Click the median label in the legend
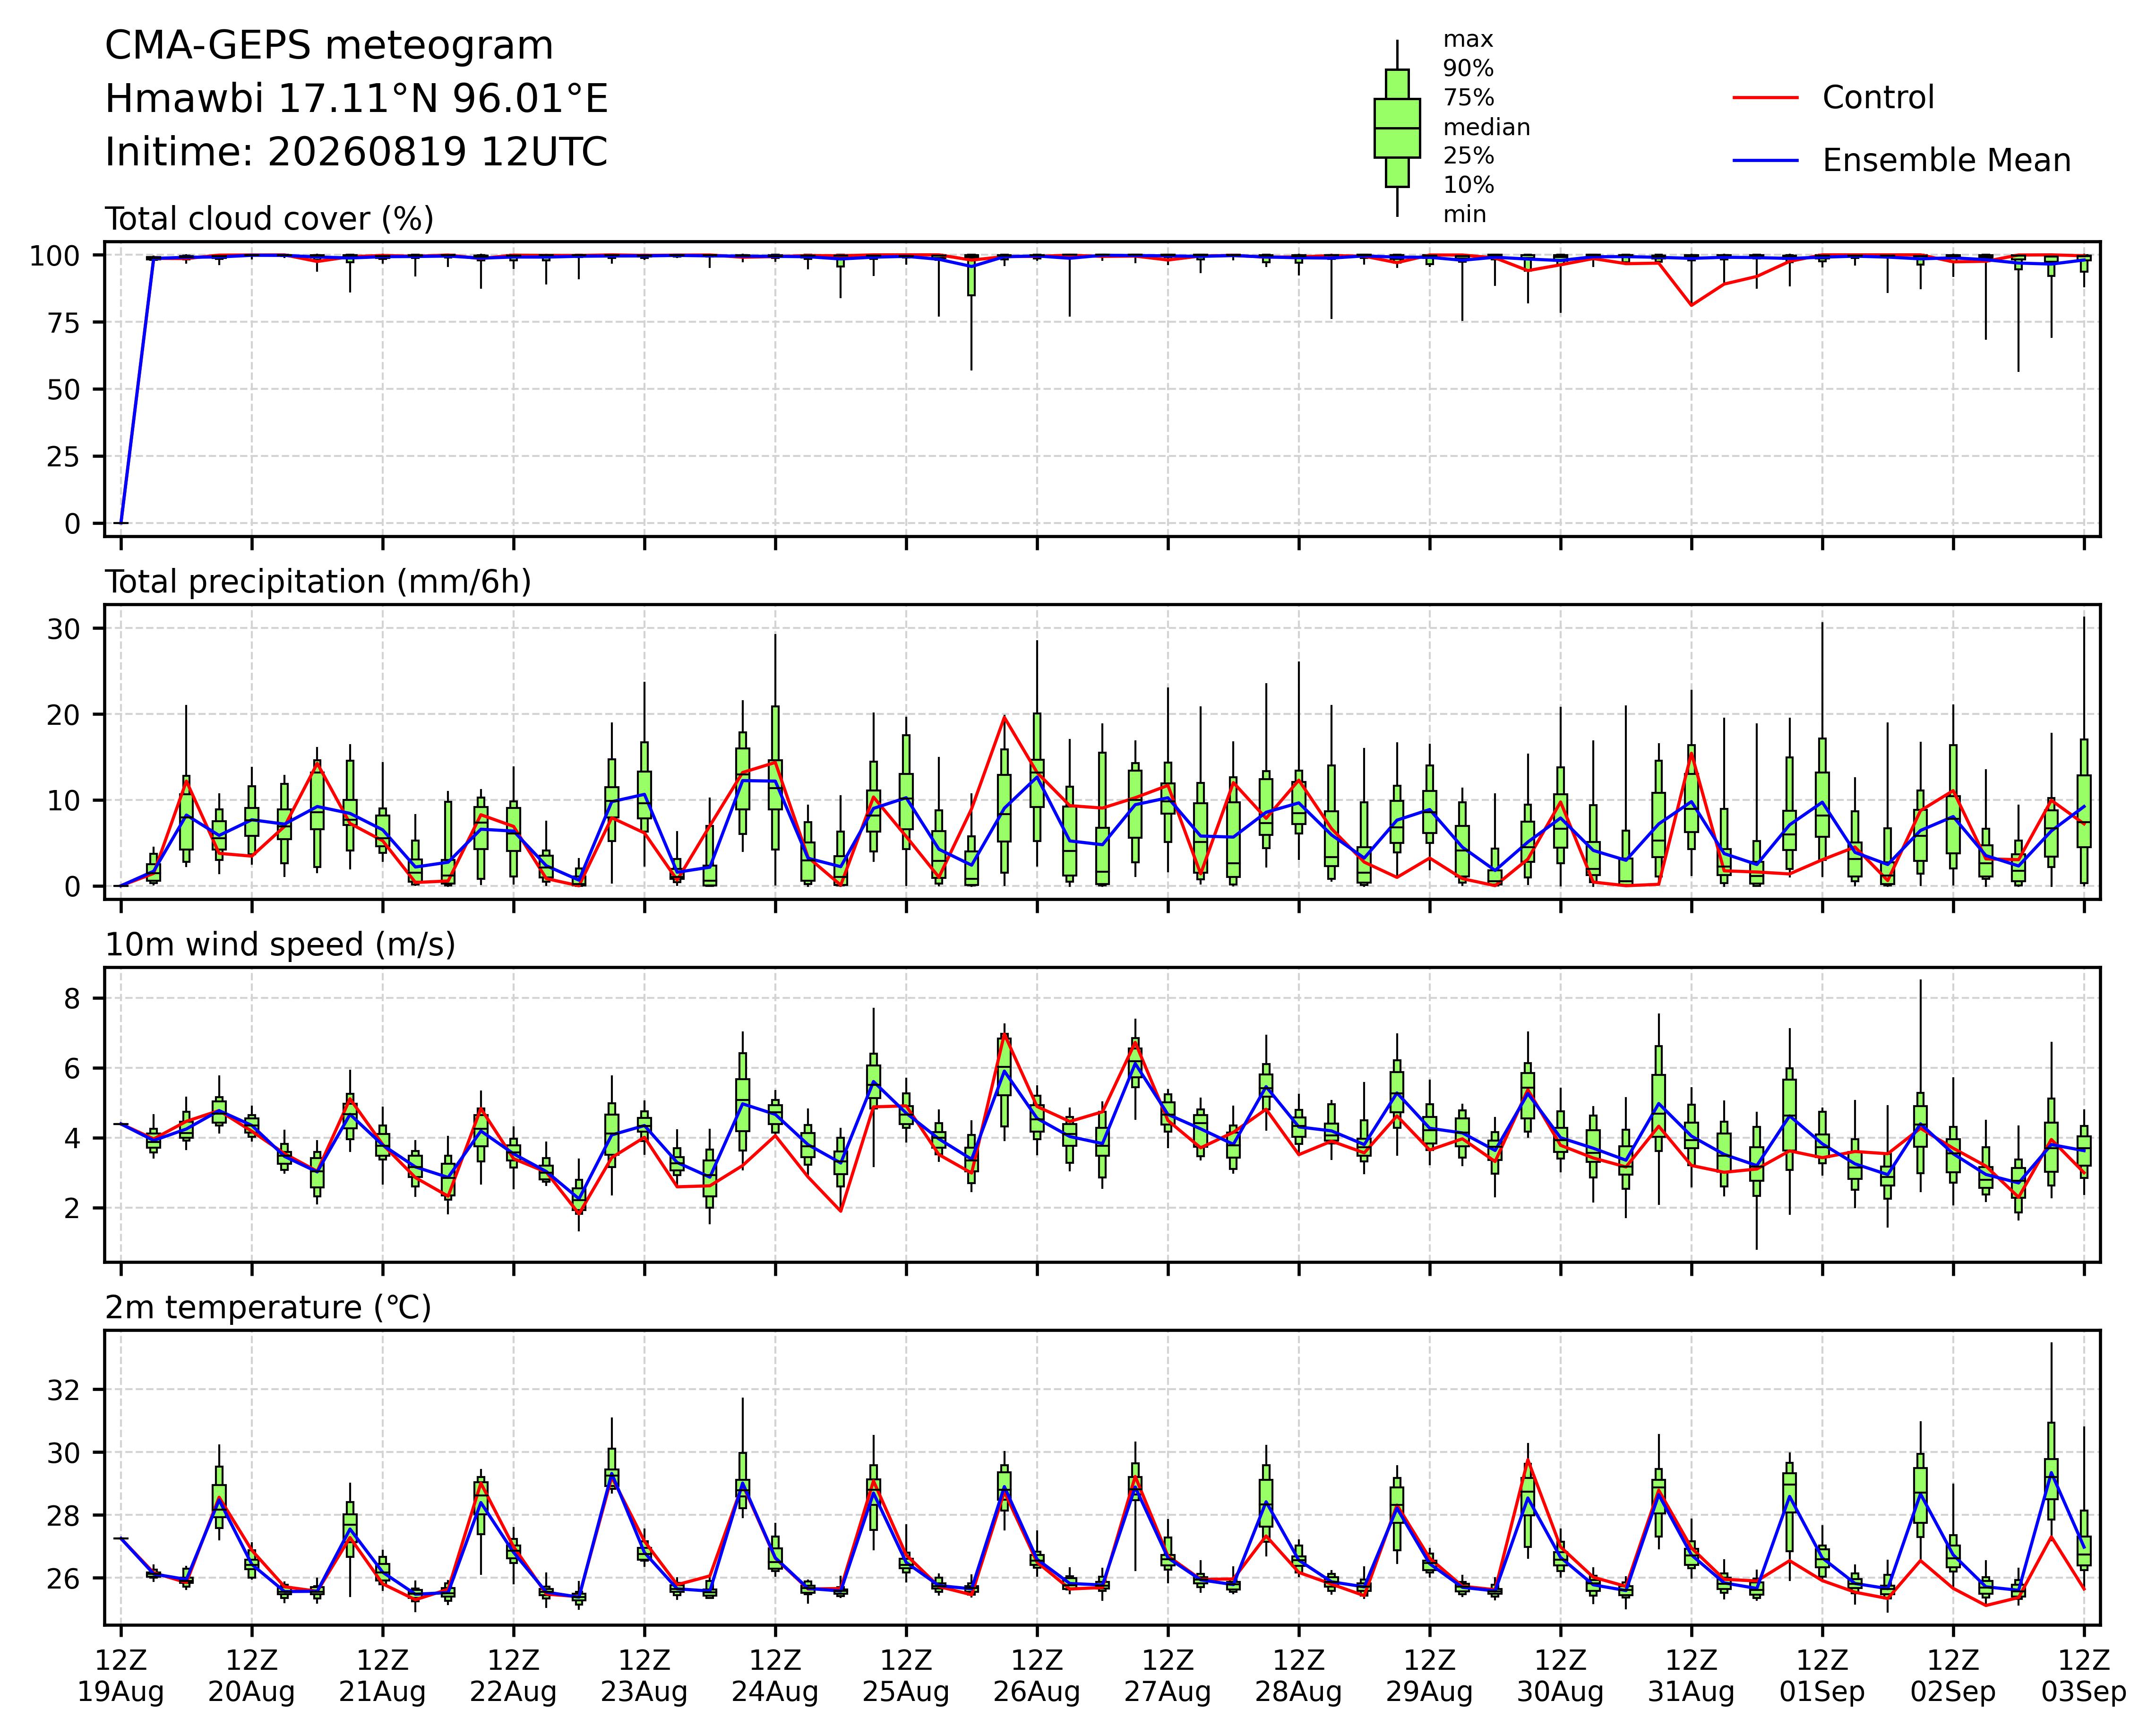The width and height of the screenshot is (2156, 1735). (x=1486, y=128)
